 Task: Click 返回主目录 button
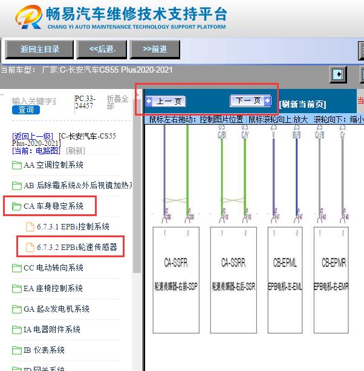[39, 49]
